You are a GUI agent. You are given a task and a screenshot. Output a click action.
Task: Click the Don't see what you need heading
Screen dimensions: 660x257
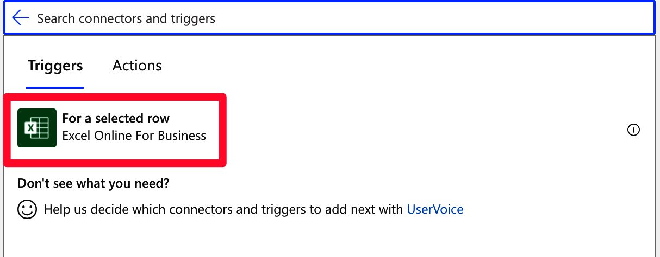pos(94,183)
